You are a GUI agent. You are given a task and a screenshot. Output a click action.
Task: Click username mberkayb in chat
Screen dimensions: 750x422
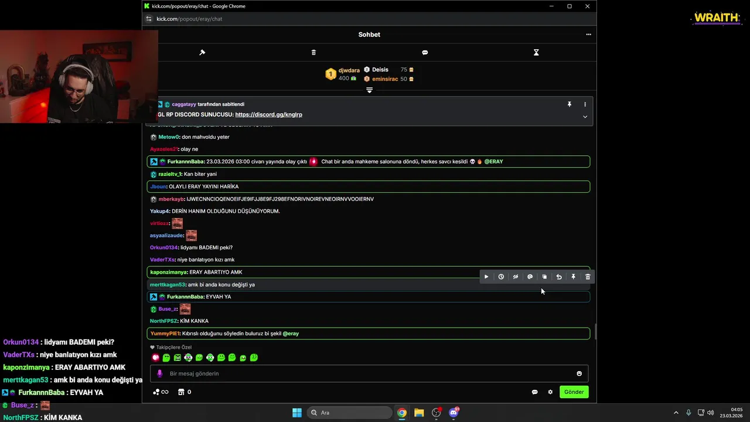pos(171,199)
